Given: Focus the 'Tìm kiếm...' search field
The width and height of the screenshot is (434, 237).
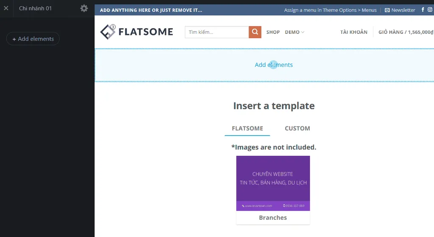Looking at the screenshot, I should click(x=217, y=32).
